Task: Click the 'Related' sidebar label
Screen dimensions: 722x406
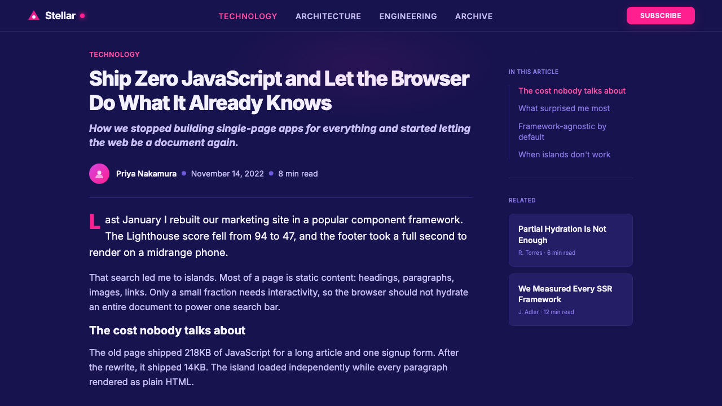Action: click(x=522, y=201)
